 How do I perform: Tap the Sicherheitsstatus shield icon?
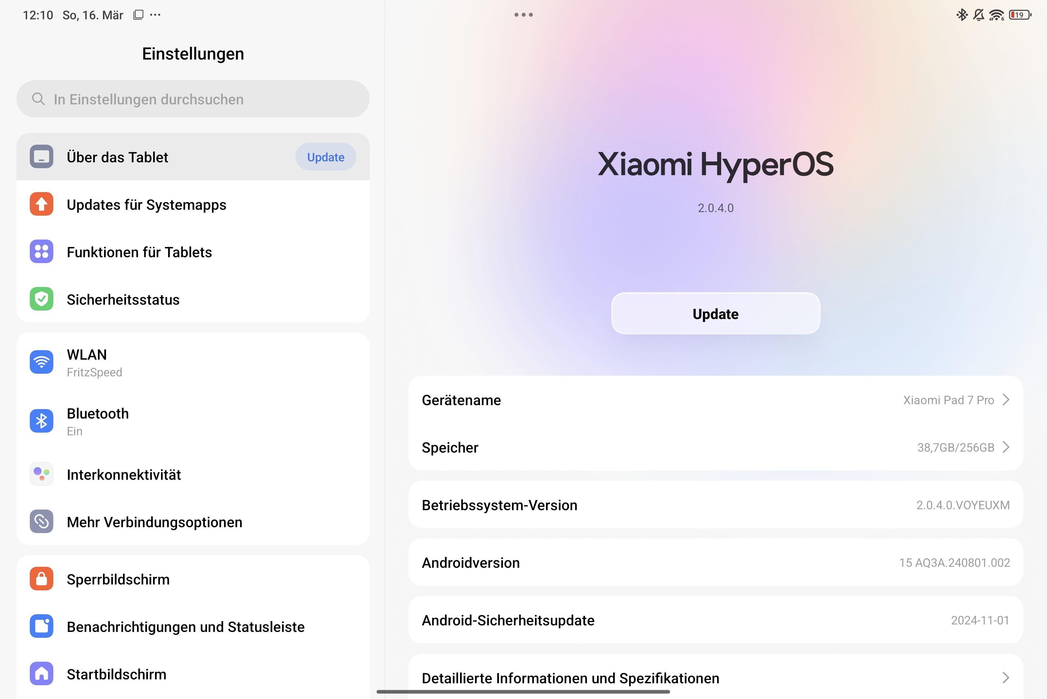pyautogui.click(x=42, y=299)
